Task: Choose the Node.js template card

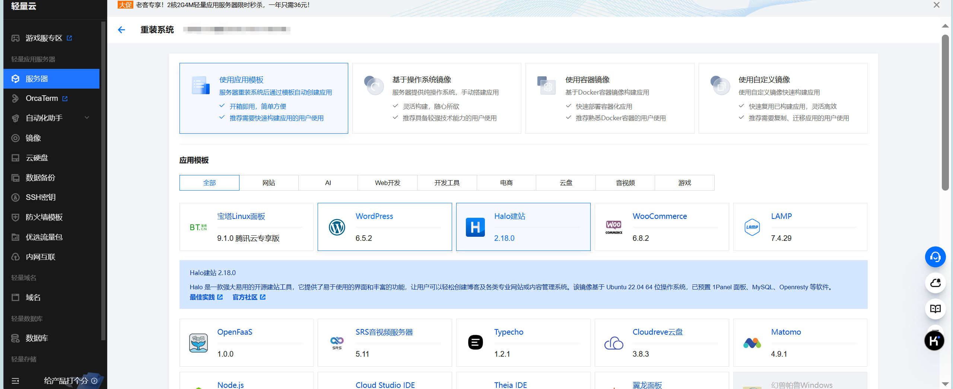Action: (x=246, y=380)
